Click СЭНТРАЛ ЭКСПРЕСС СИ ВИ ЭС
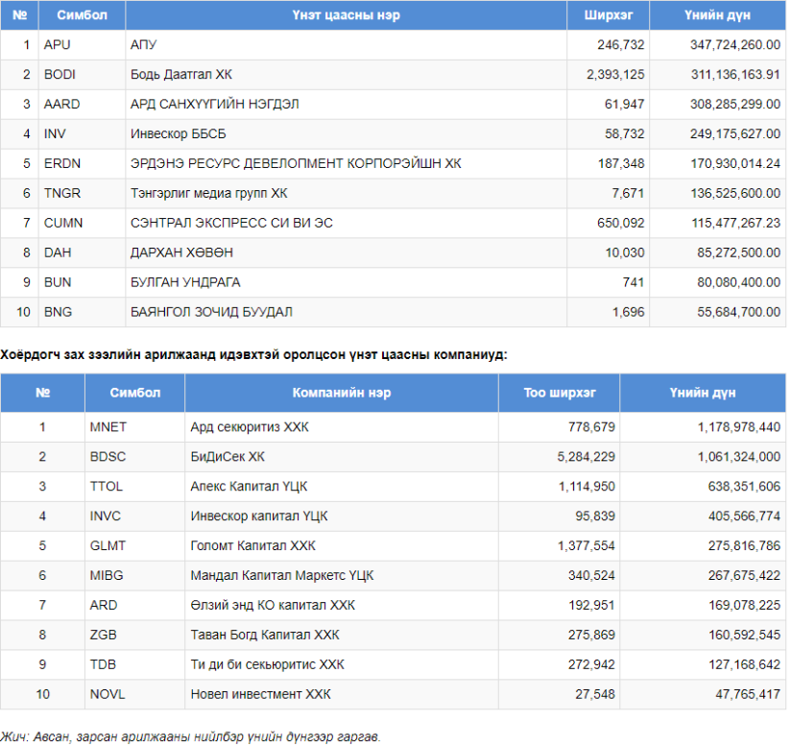Screen dimensions: 792x745 coord(232,224)
